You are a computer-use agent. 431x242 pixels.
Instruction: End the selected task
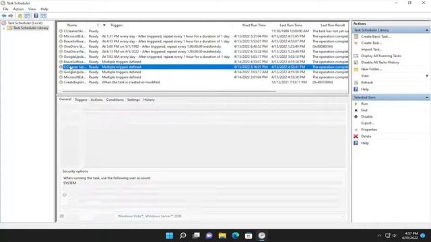(364, 110)
